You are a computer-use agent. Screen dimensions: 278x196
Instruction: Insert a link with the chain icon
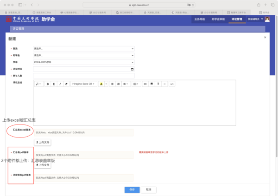point(145,84)
